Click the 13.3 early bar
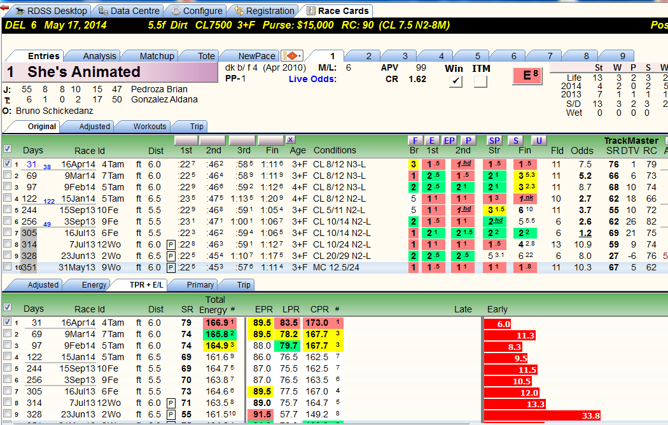Image resolution: width=668 pixels, height=425 pixels. tap(515, 404)
